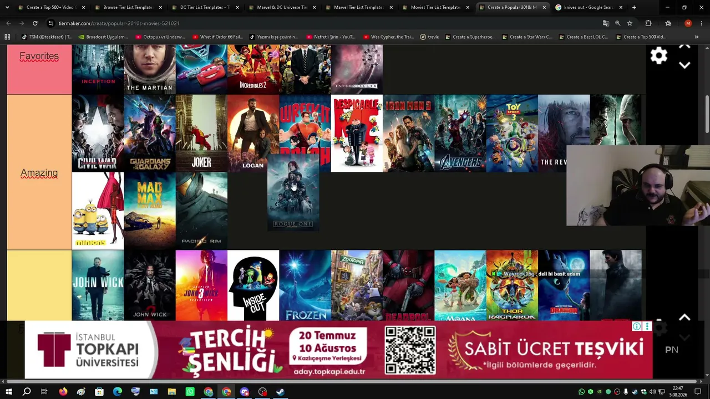This screenshot has height=399, width=710.
Task: Reload the tiermaker page
Action: [35, 23]
